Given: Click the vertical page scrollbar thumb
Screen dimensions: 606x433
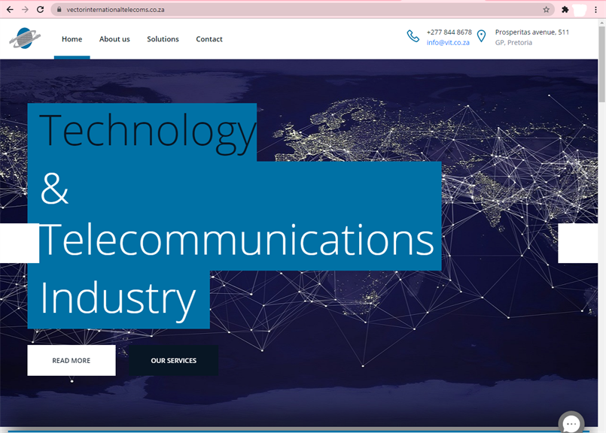Looking at the screenshot, I should [601, 64].
